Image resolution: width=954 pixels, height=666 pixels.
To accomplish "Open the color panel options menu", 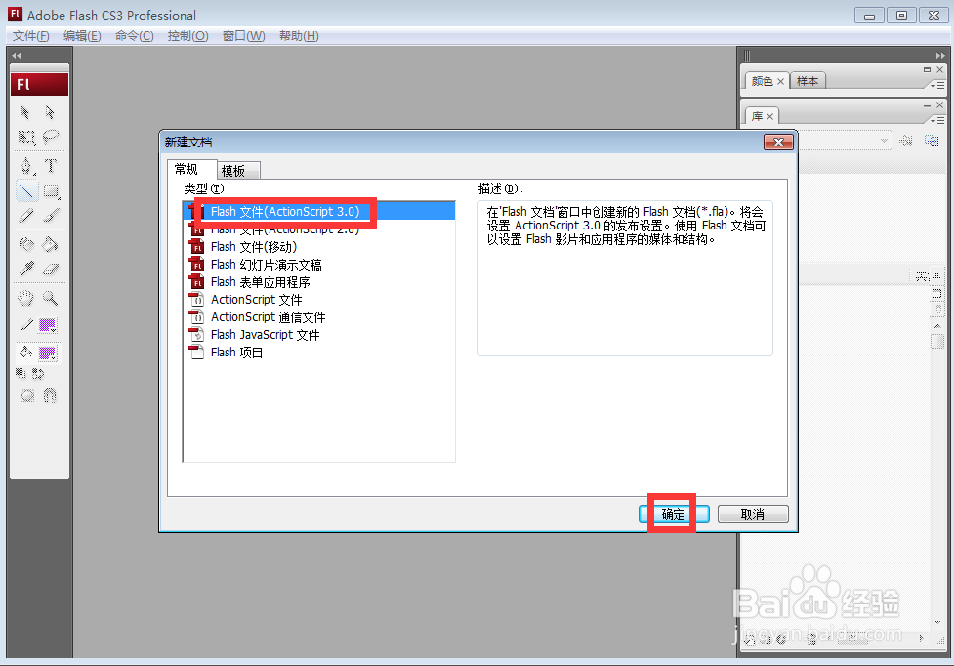I will click(937, 86).
